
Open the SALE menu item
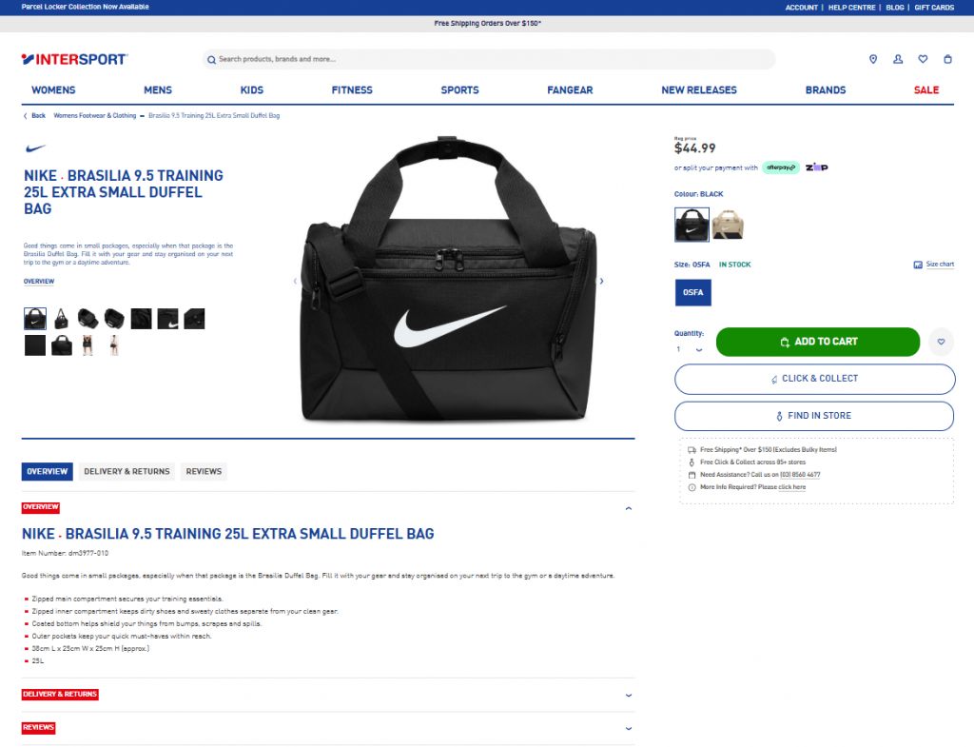point(926,90)
